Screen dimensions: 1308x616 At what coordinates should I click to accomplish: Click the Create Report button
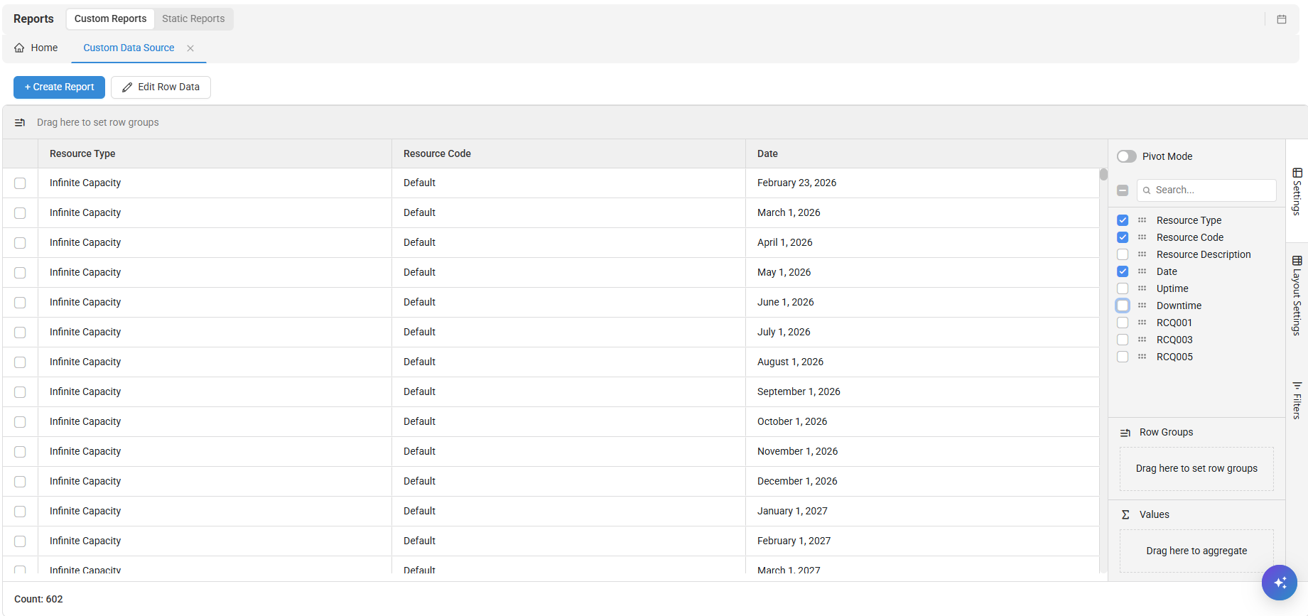[x=59, y=87]
